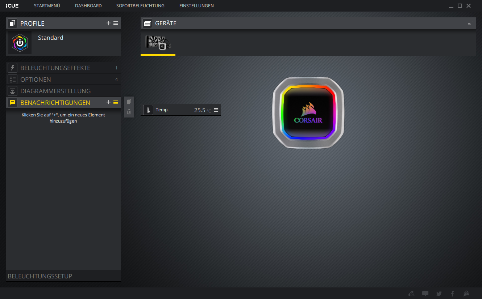Click the count 1 beside BELEUCHTUNGSEFFEKTE
The height and width of the screenshot is (299, 482).
click(116, 68)
